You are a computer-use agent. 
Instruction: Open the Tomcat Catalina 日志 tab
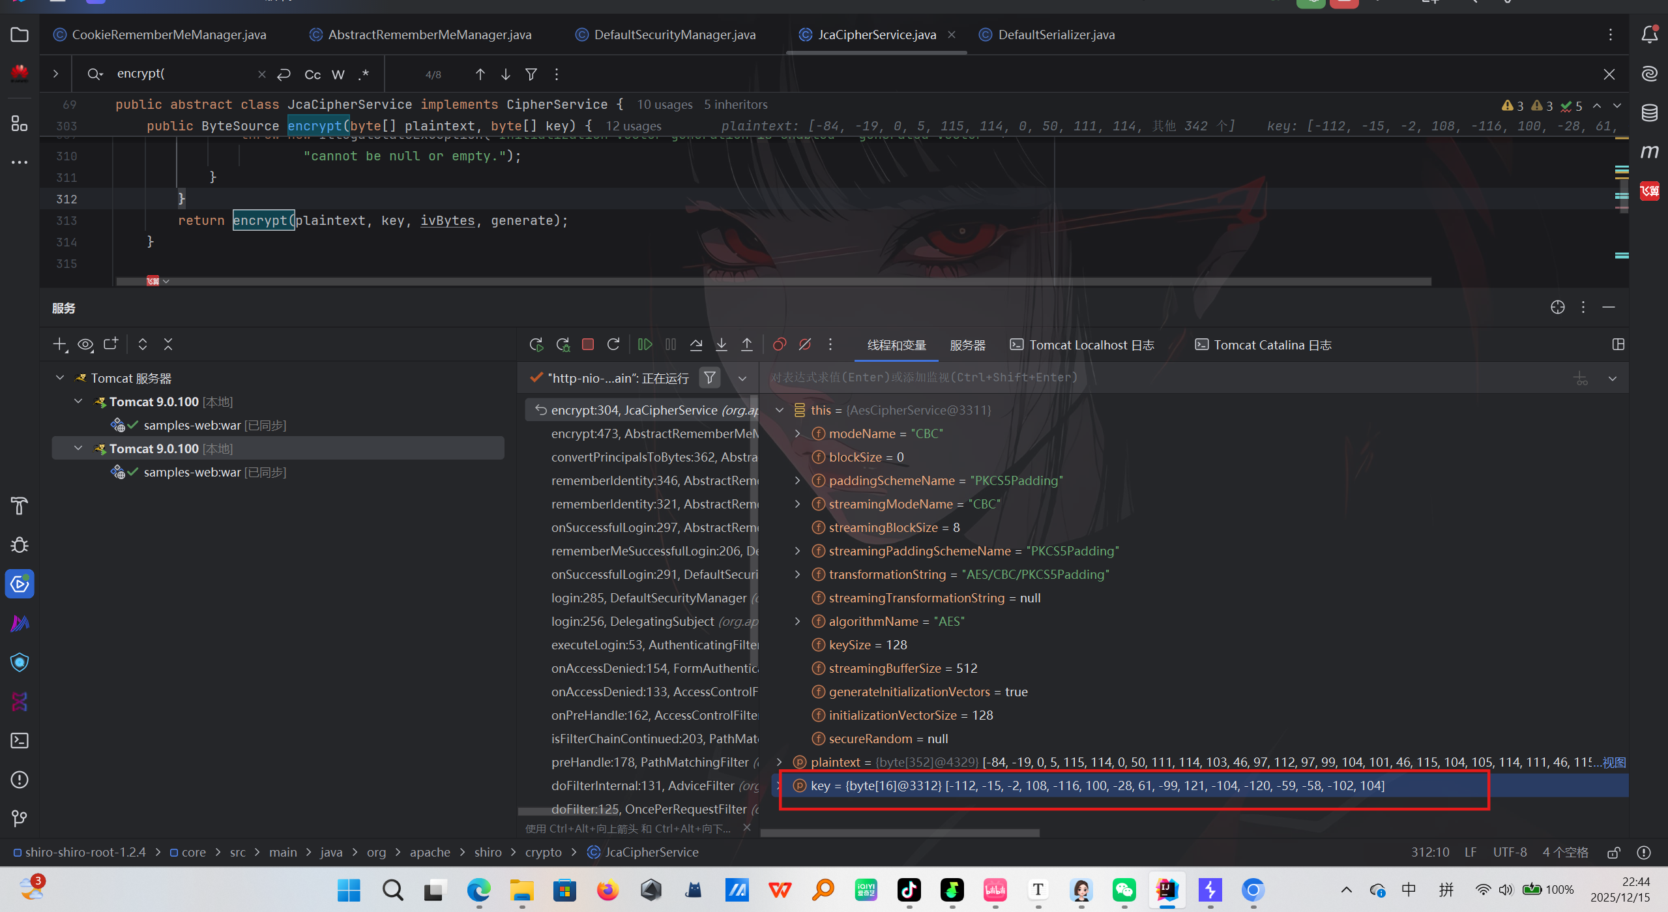(1263, 345)
